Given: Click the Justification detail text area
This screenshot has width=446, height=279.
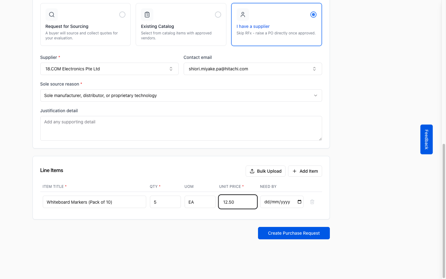Looking at the screenshot, I should (181, 128).
